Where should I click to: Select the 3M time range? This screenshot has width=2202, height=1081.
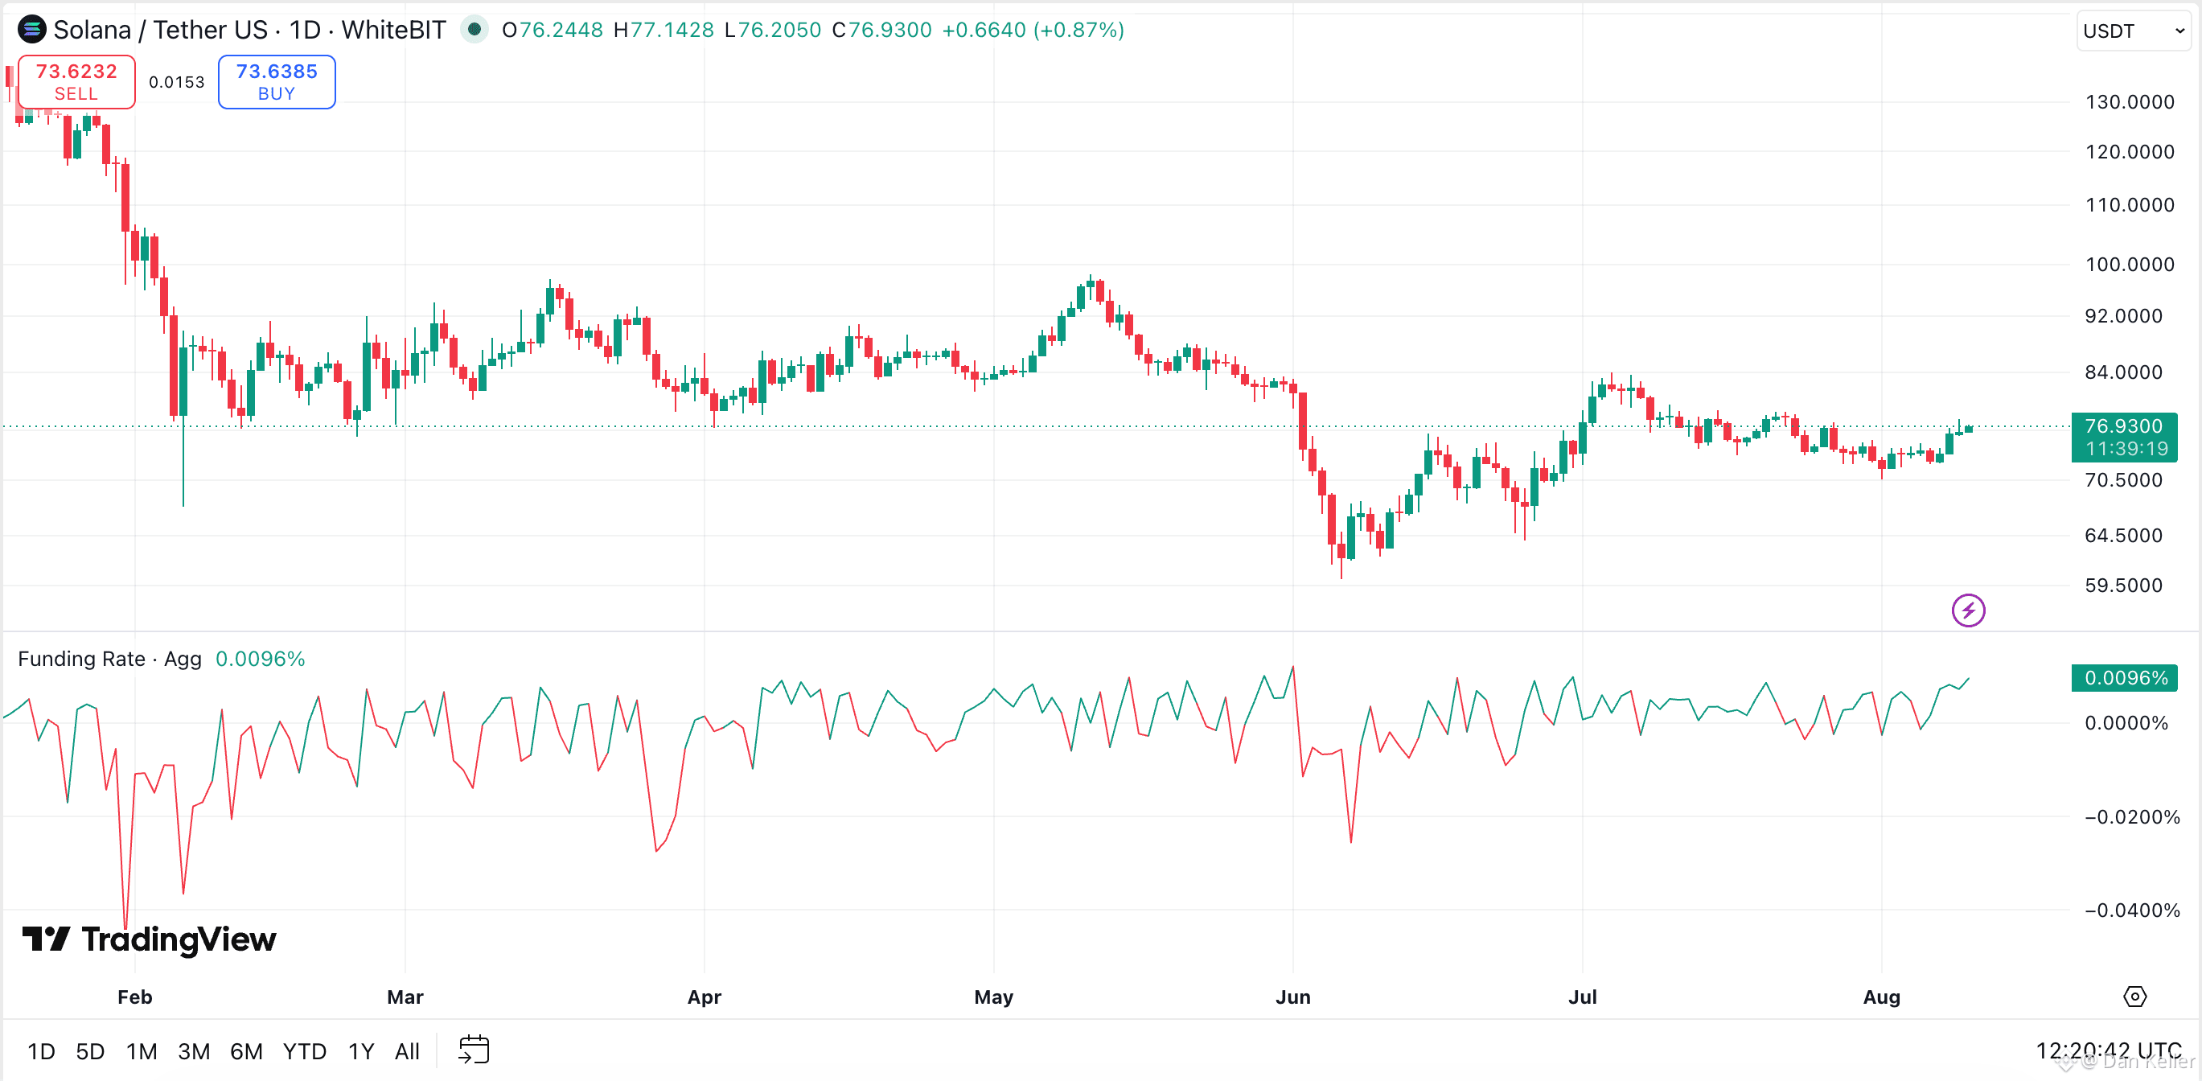(x=194, y=1051)
